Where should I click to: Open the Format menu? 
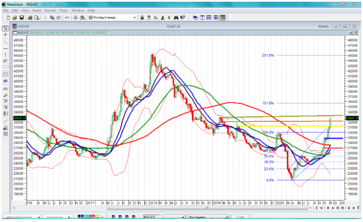point(50,10)
